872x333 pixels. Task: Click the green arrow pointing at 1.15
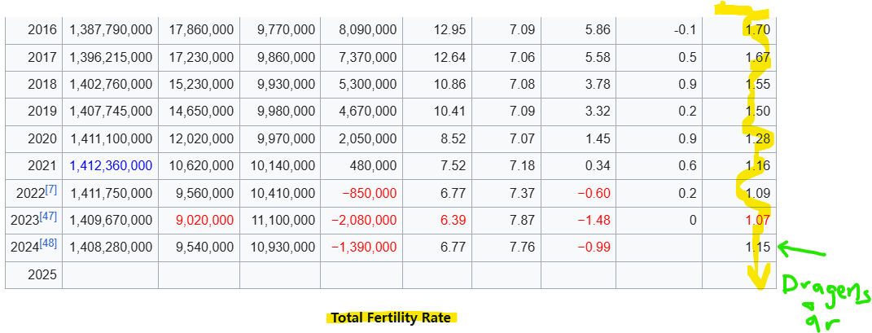(801, 249)
